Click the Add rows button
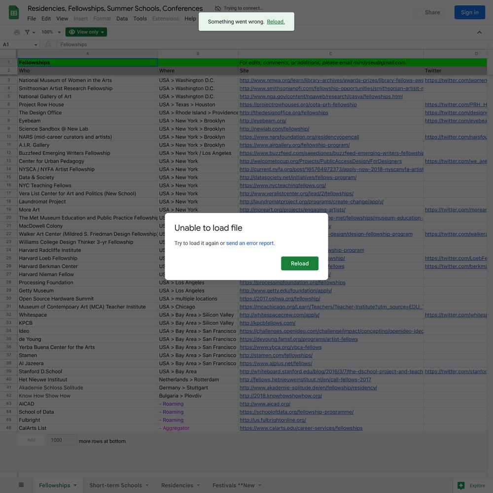Screen dimensions: 493x493 31,440
